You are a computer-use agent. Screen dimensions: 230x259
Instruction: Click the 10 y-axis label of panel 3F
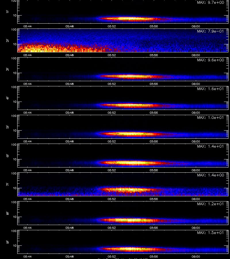pyautogui.click(x=15, y=73)
